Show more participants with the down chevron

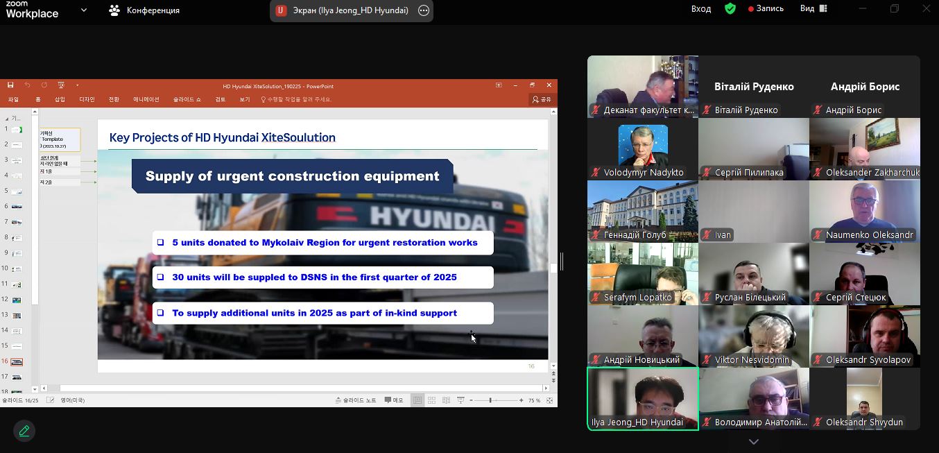[x=754, y=441]
